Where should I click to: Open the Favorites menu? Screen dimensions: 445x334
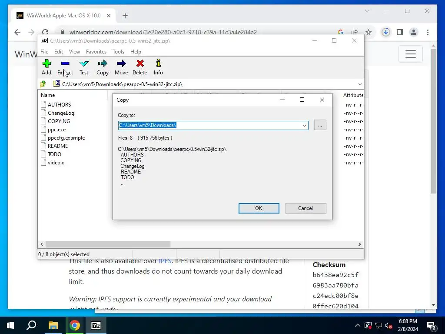tap(96, 52)
